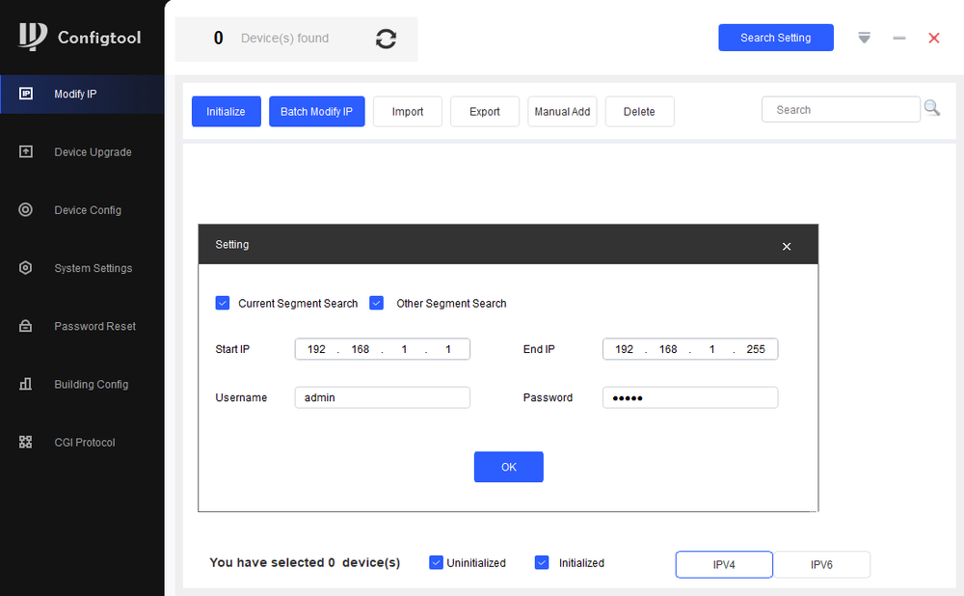Switch to the IPV6 tab
The image size is (964, 596).
[821, 564]
